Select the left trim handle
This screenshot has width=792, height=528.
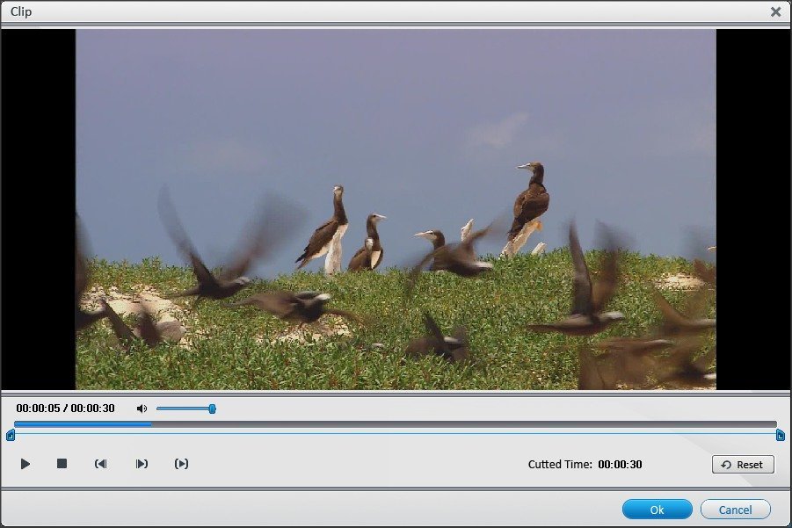pyautogui.click(x=11, y=434)
